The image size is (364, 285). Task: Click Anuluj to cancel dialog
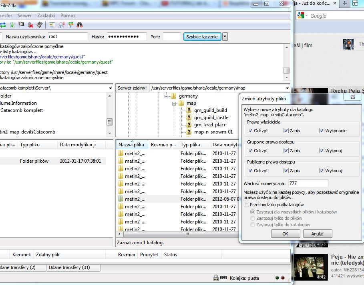pyautogui.click(x=318, y=234)
